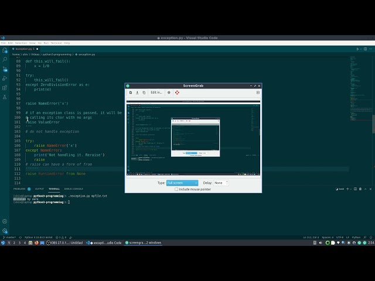Open the Accounts icon in the activity bar
Viewport: 375px width, 281px height.
pos(5,221)
